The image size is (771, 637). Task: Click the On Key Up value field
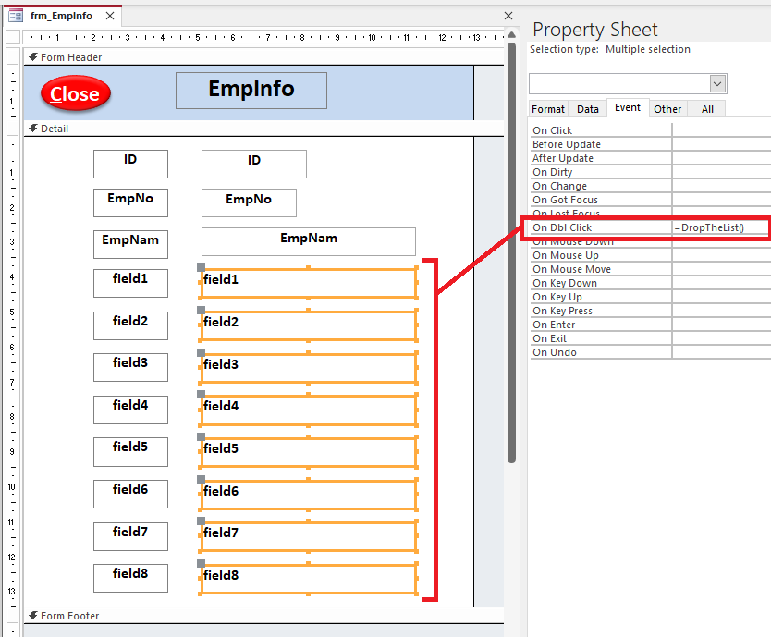[721, 296]
